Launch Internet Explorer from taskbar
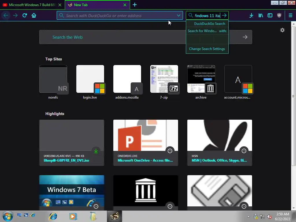296x222 pixels. coord(53,216)
